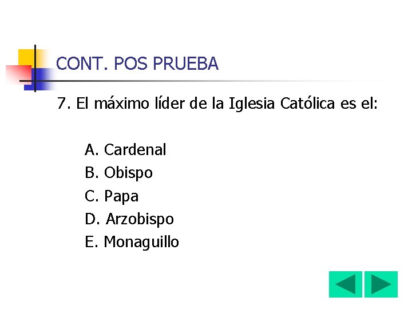Click the crossing black lines in the logo
This screenshot has width=412, height=309.
point(35,81)
